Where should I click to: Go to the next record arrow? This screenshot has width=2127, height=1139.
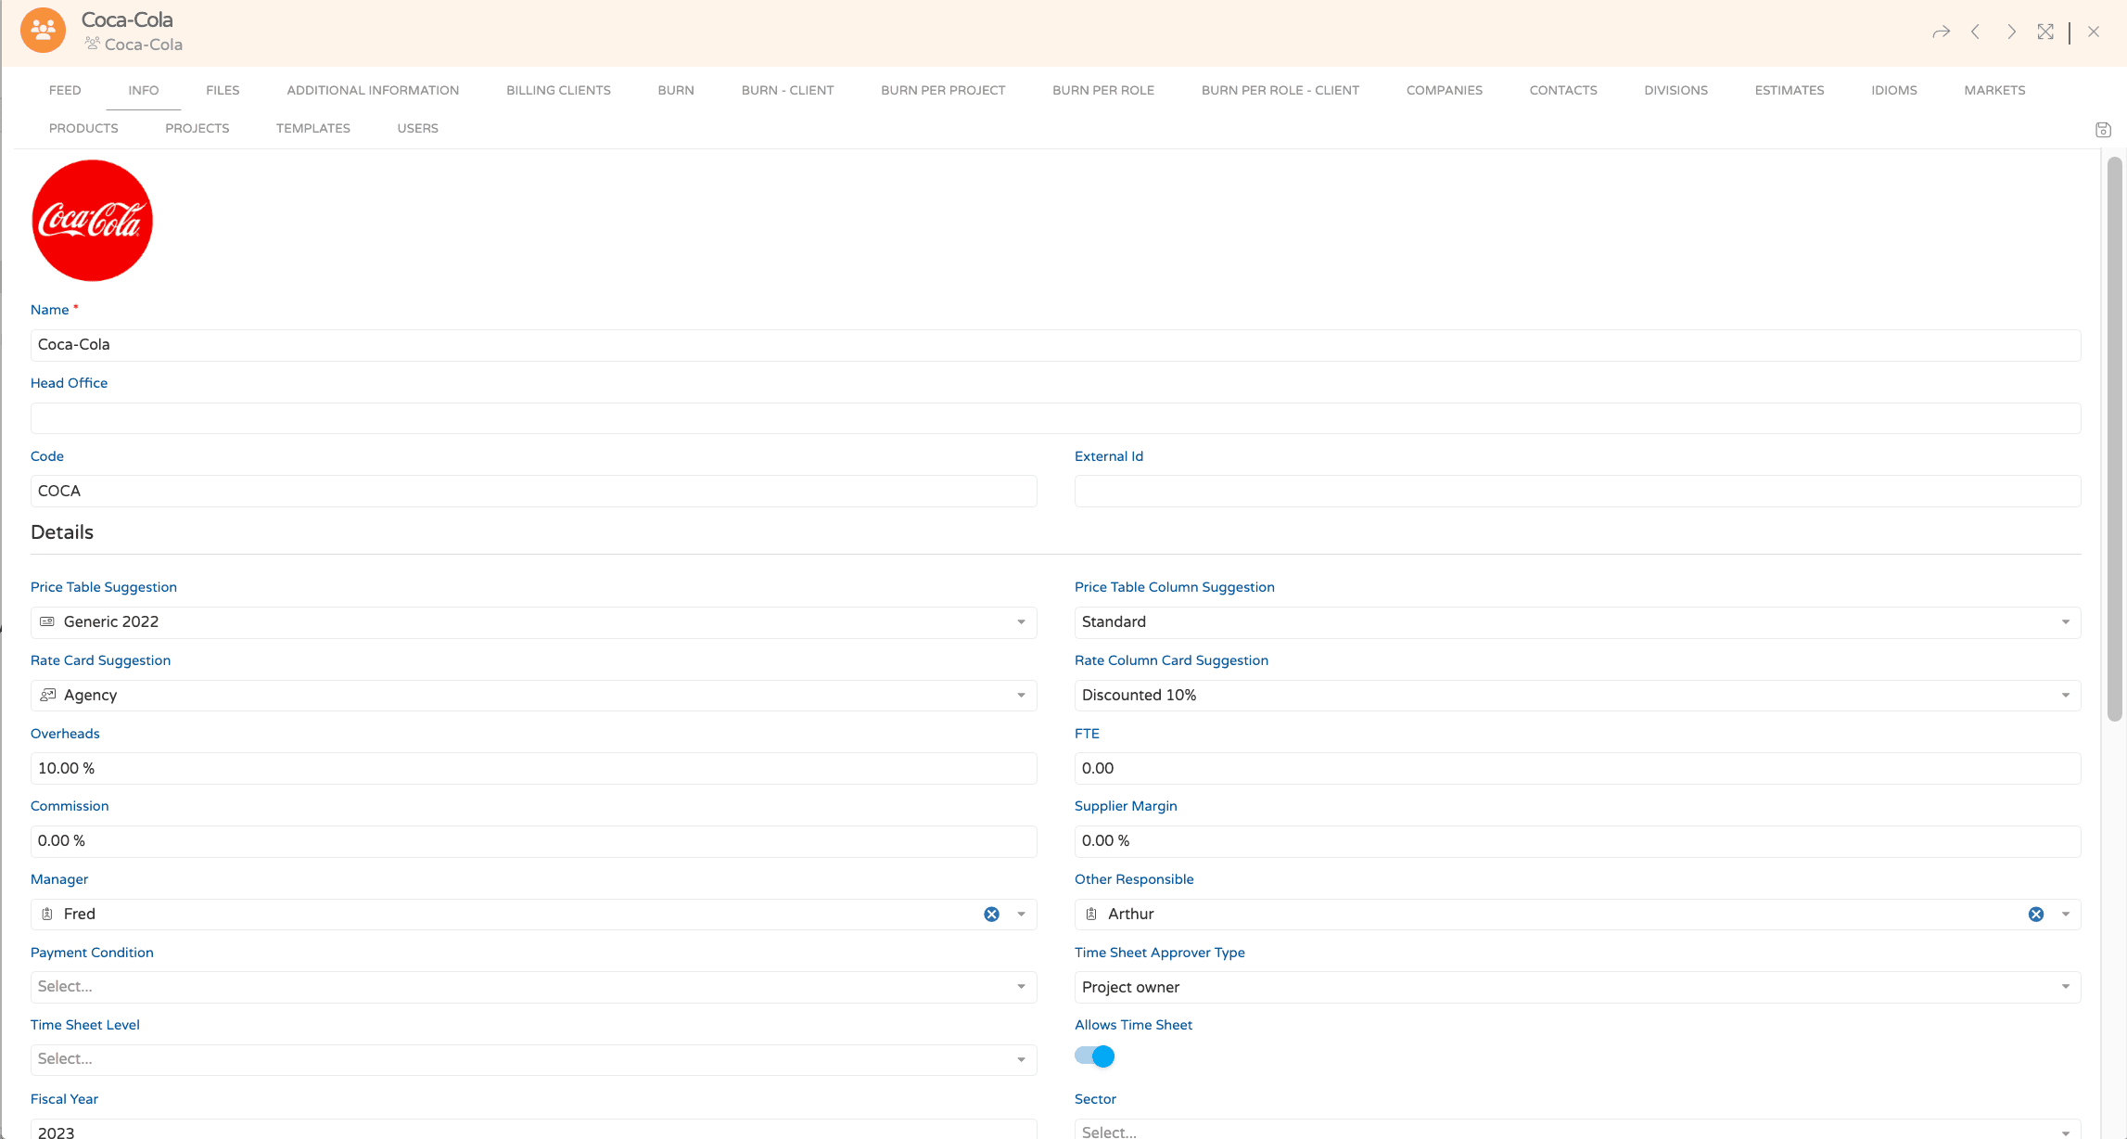pyautogui.click(x=2011, y=32)
